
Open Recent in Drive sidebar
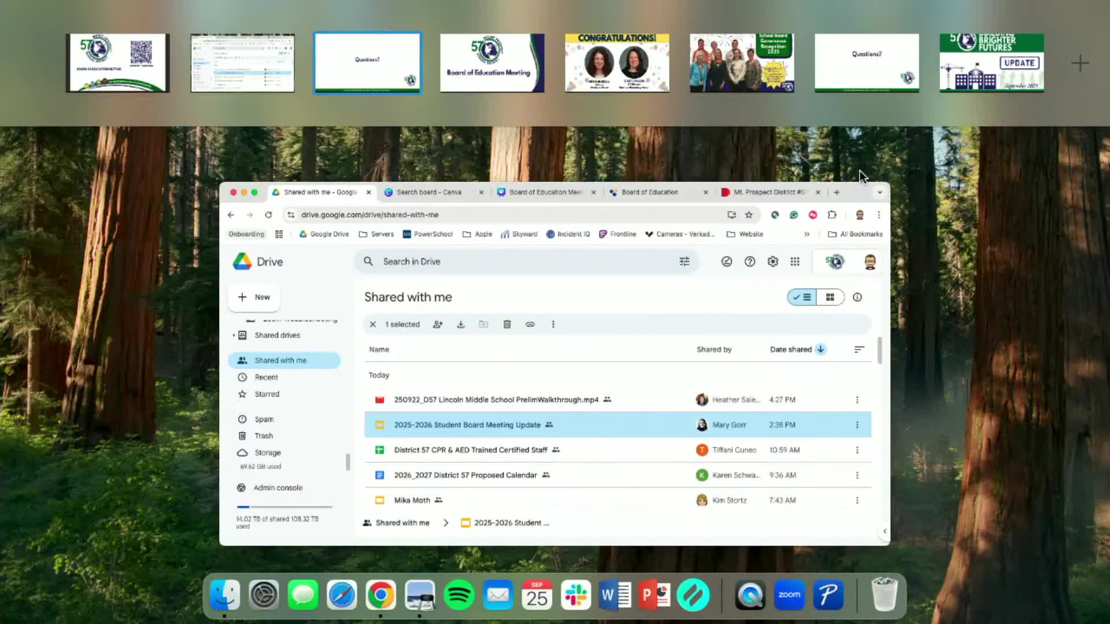(x=266, y=377)
